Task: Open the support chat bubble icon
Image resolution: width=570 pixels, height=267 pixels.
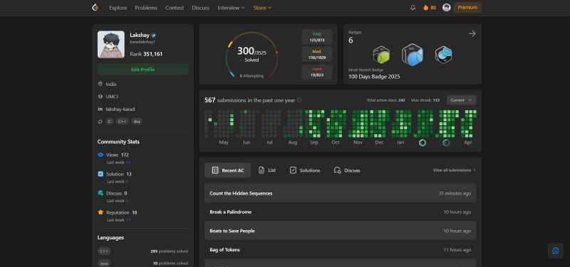Action: tap(556, 251)
